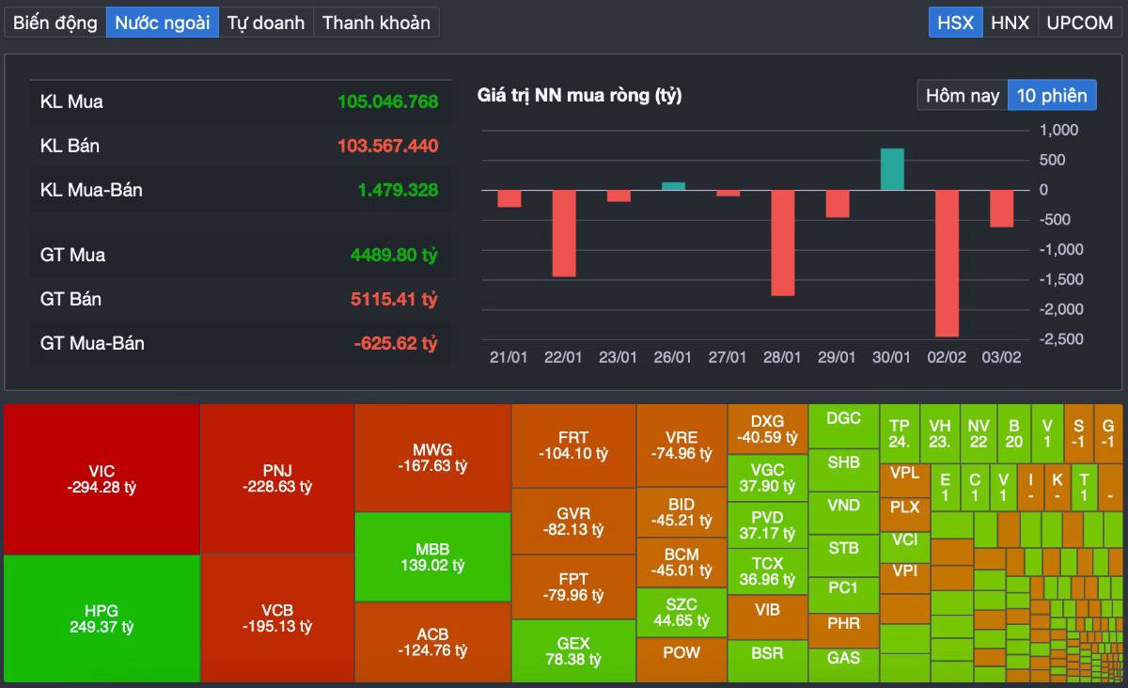Switch to UPCOM exchange

coord(1080,23)
